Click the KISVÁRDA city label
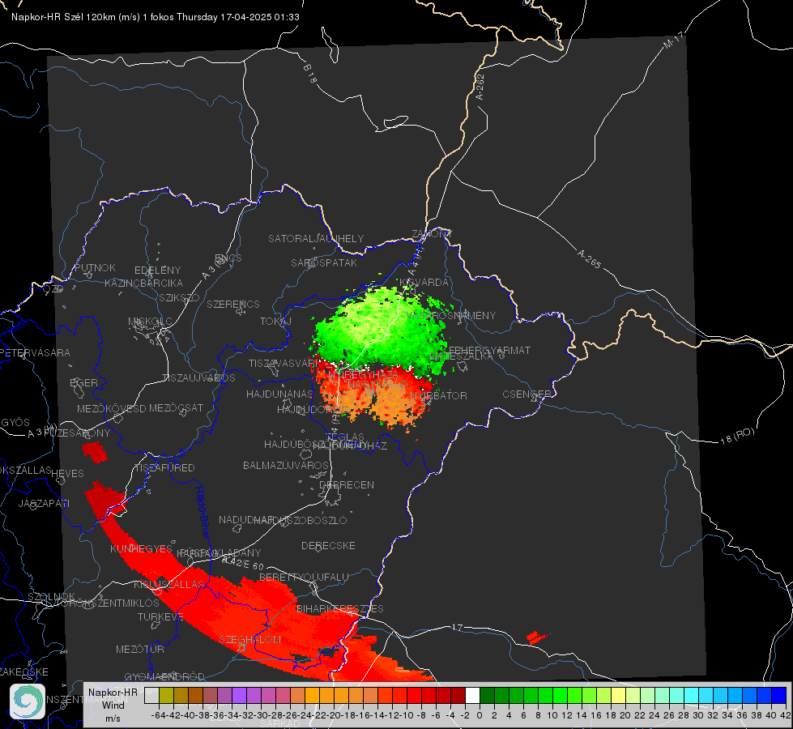The width and height of the screenshot is (793, 729). point(424,282)
